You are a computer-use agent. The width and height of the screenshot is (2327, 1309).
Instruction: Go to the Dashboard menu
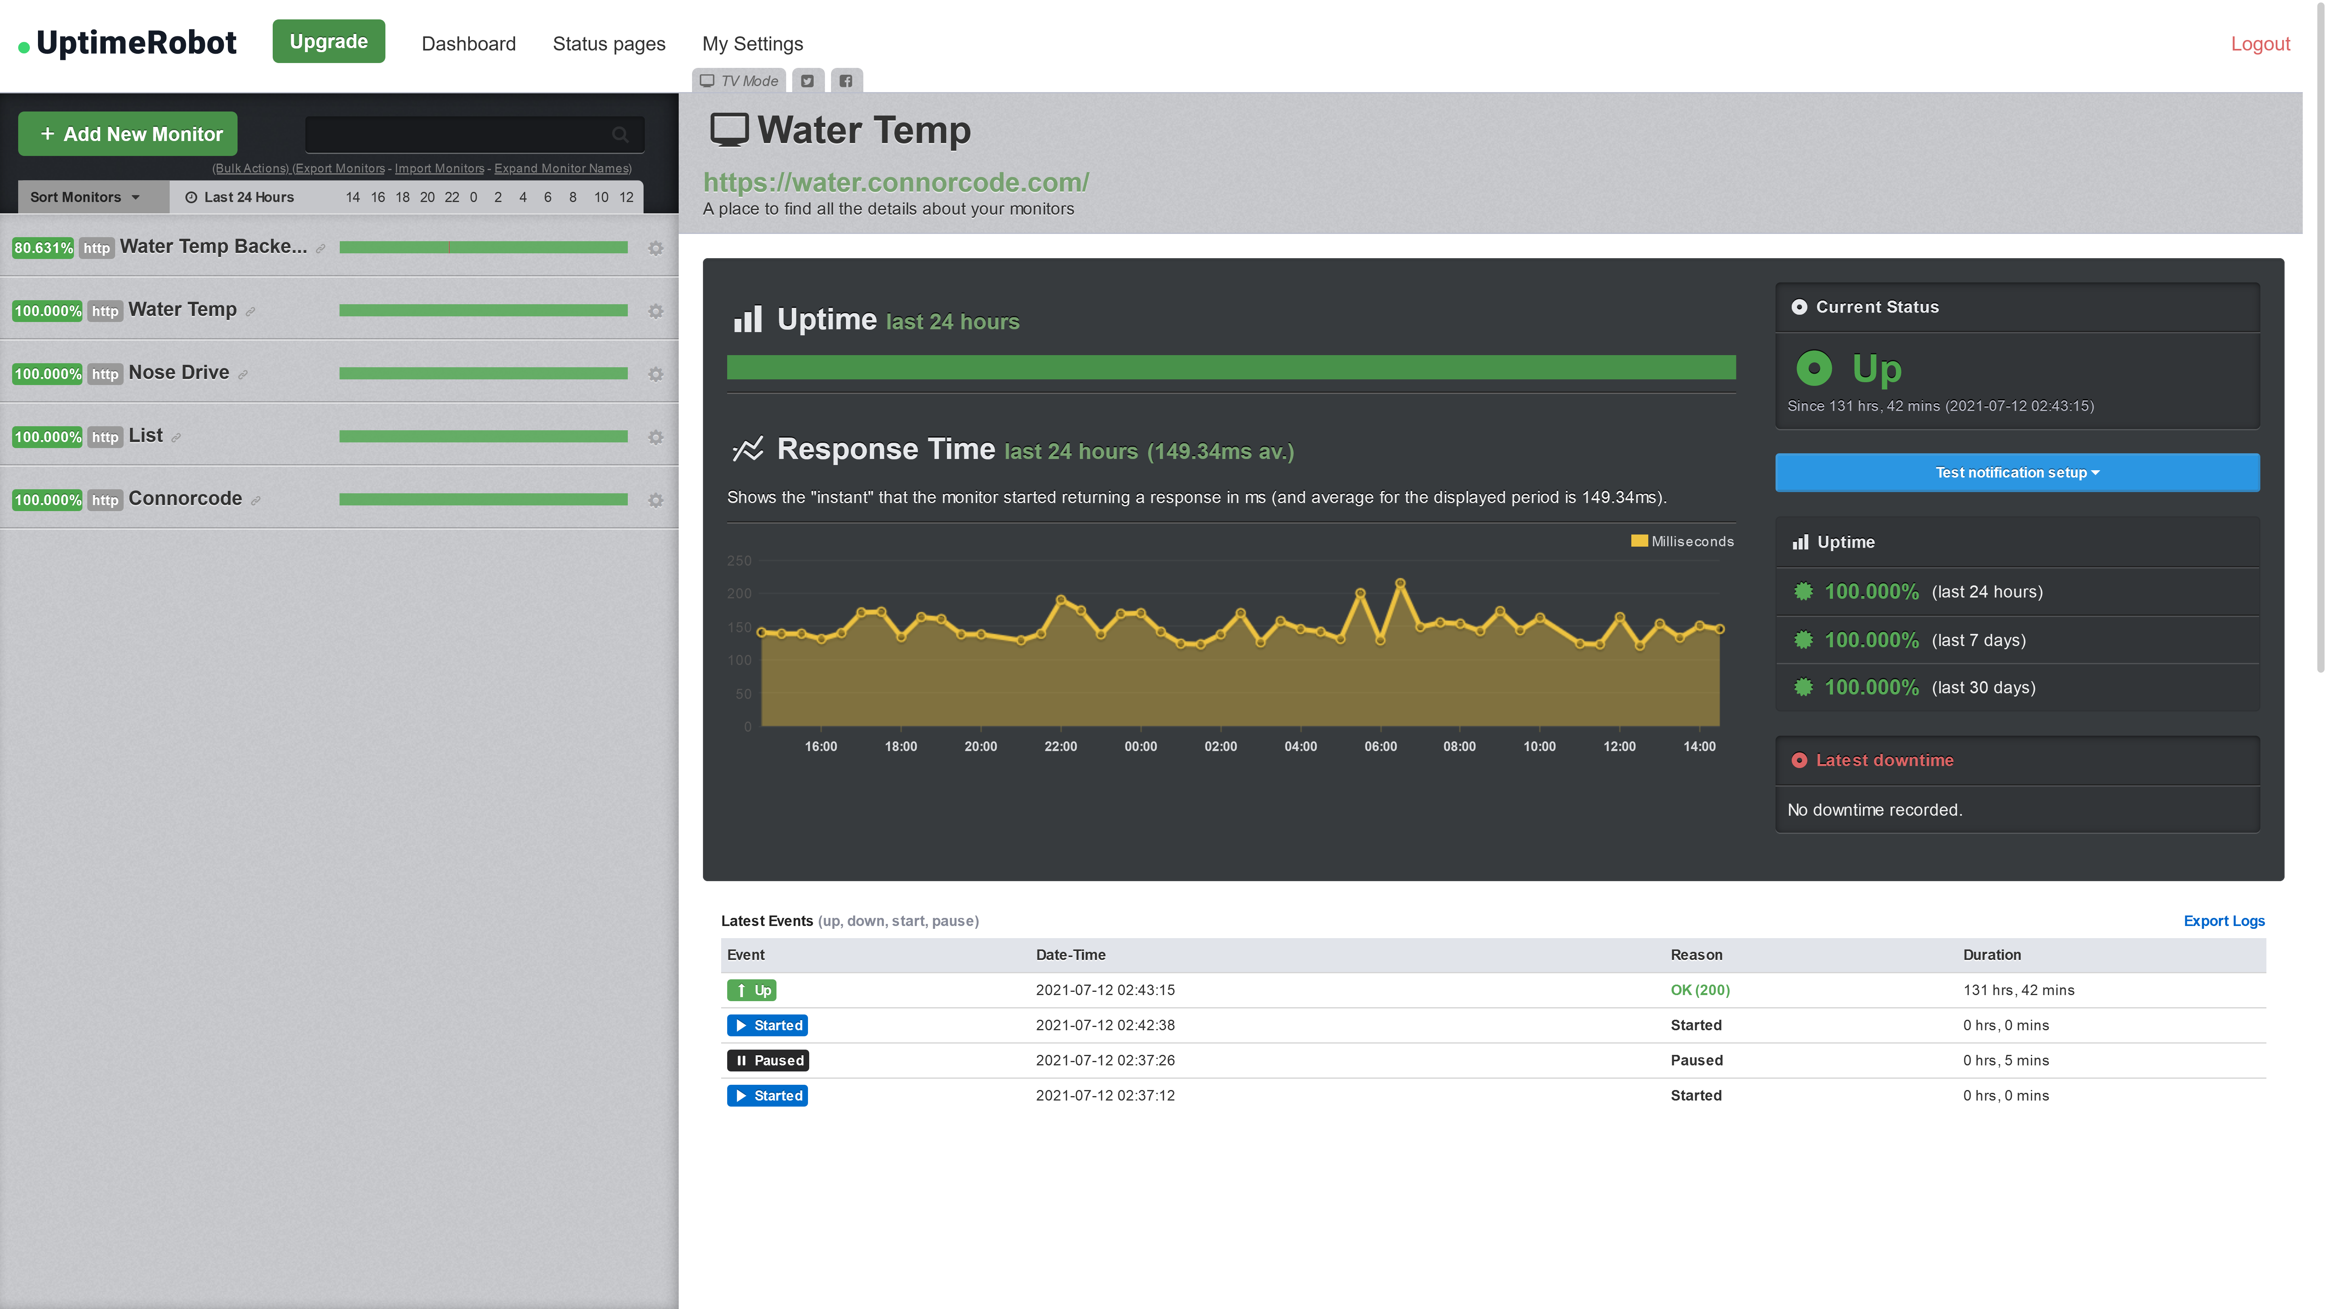tap(468, 43)
